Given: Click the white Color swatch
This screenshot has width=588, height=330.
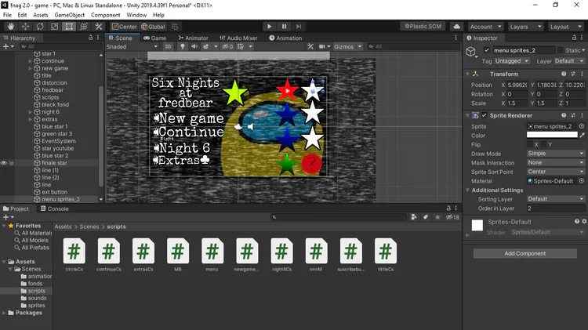Looking at the screenshot, I should [x=552, y=135].
